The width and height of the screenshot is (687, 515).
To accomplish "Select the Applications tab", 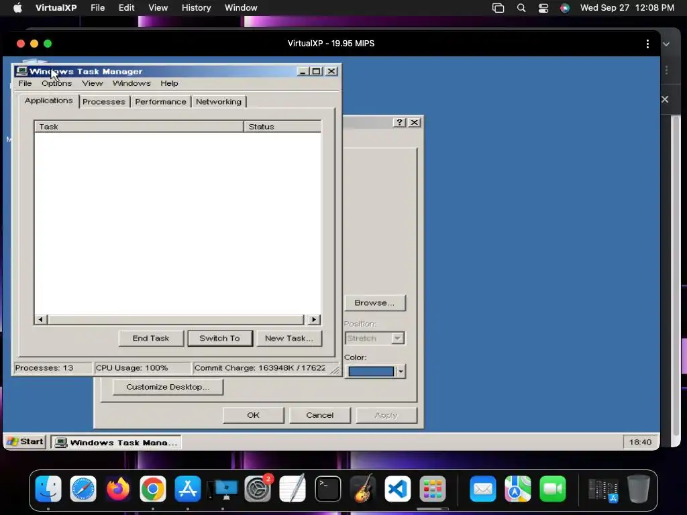I will tap(48, 101).
